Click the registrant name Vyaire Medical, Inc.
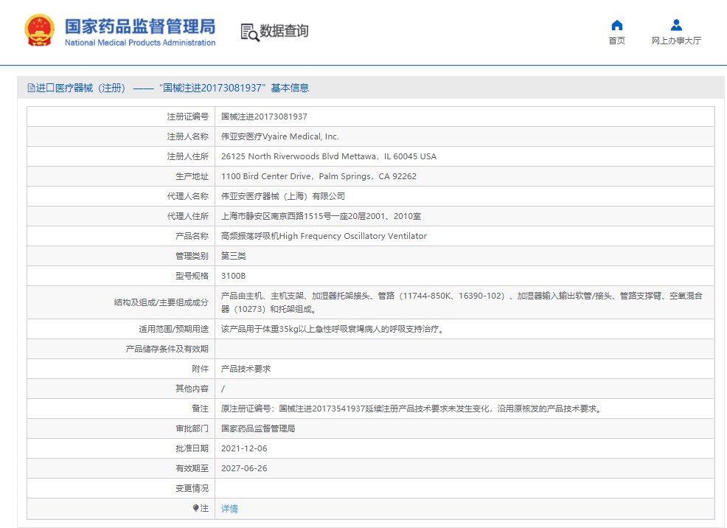Image resolution: width=727 pixels, height=528 pixels. pos(280,136)
